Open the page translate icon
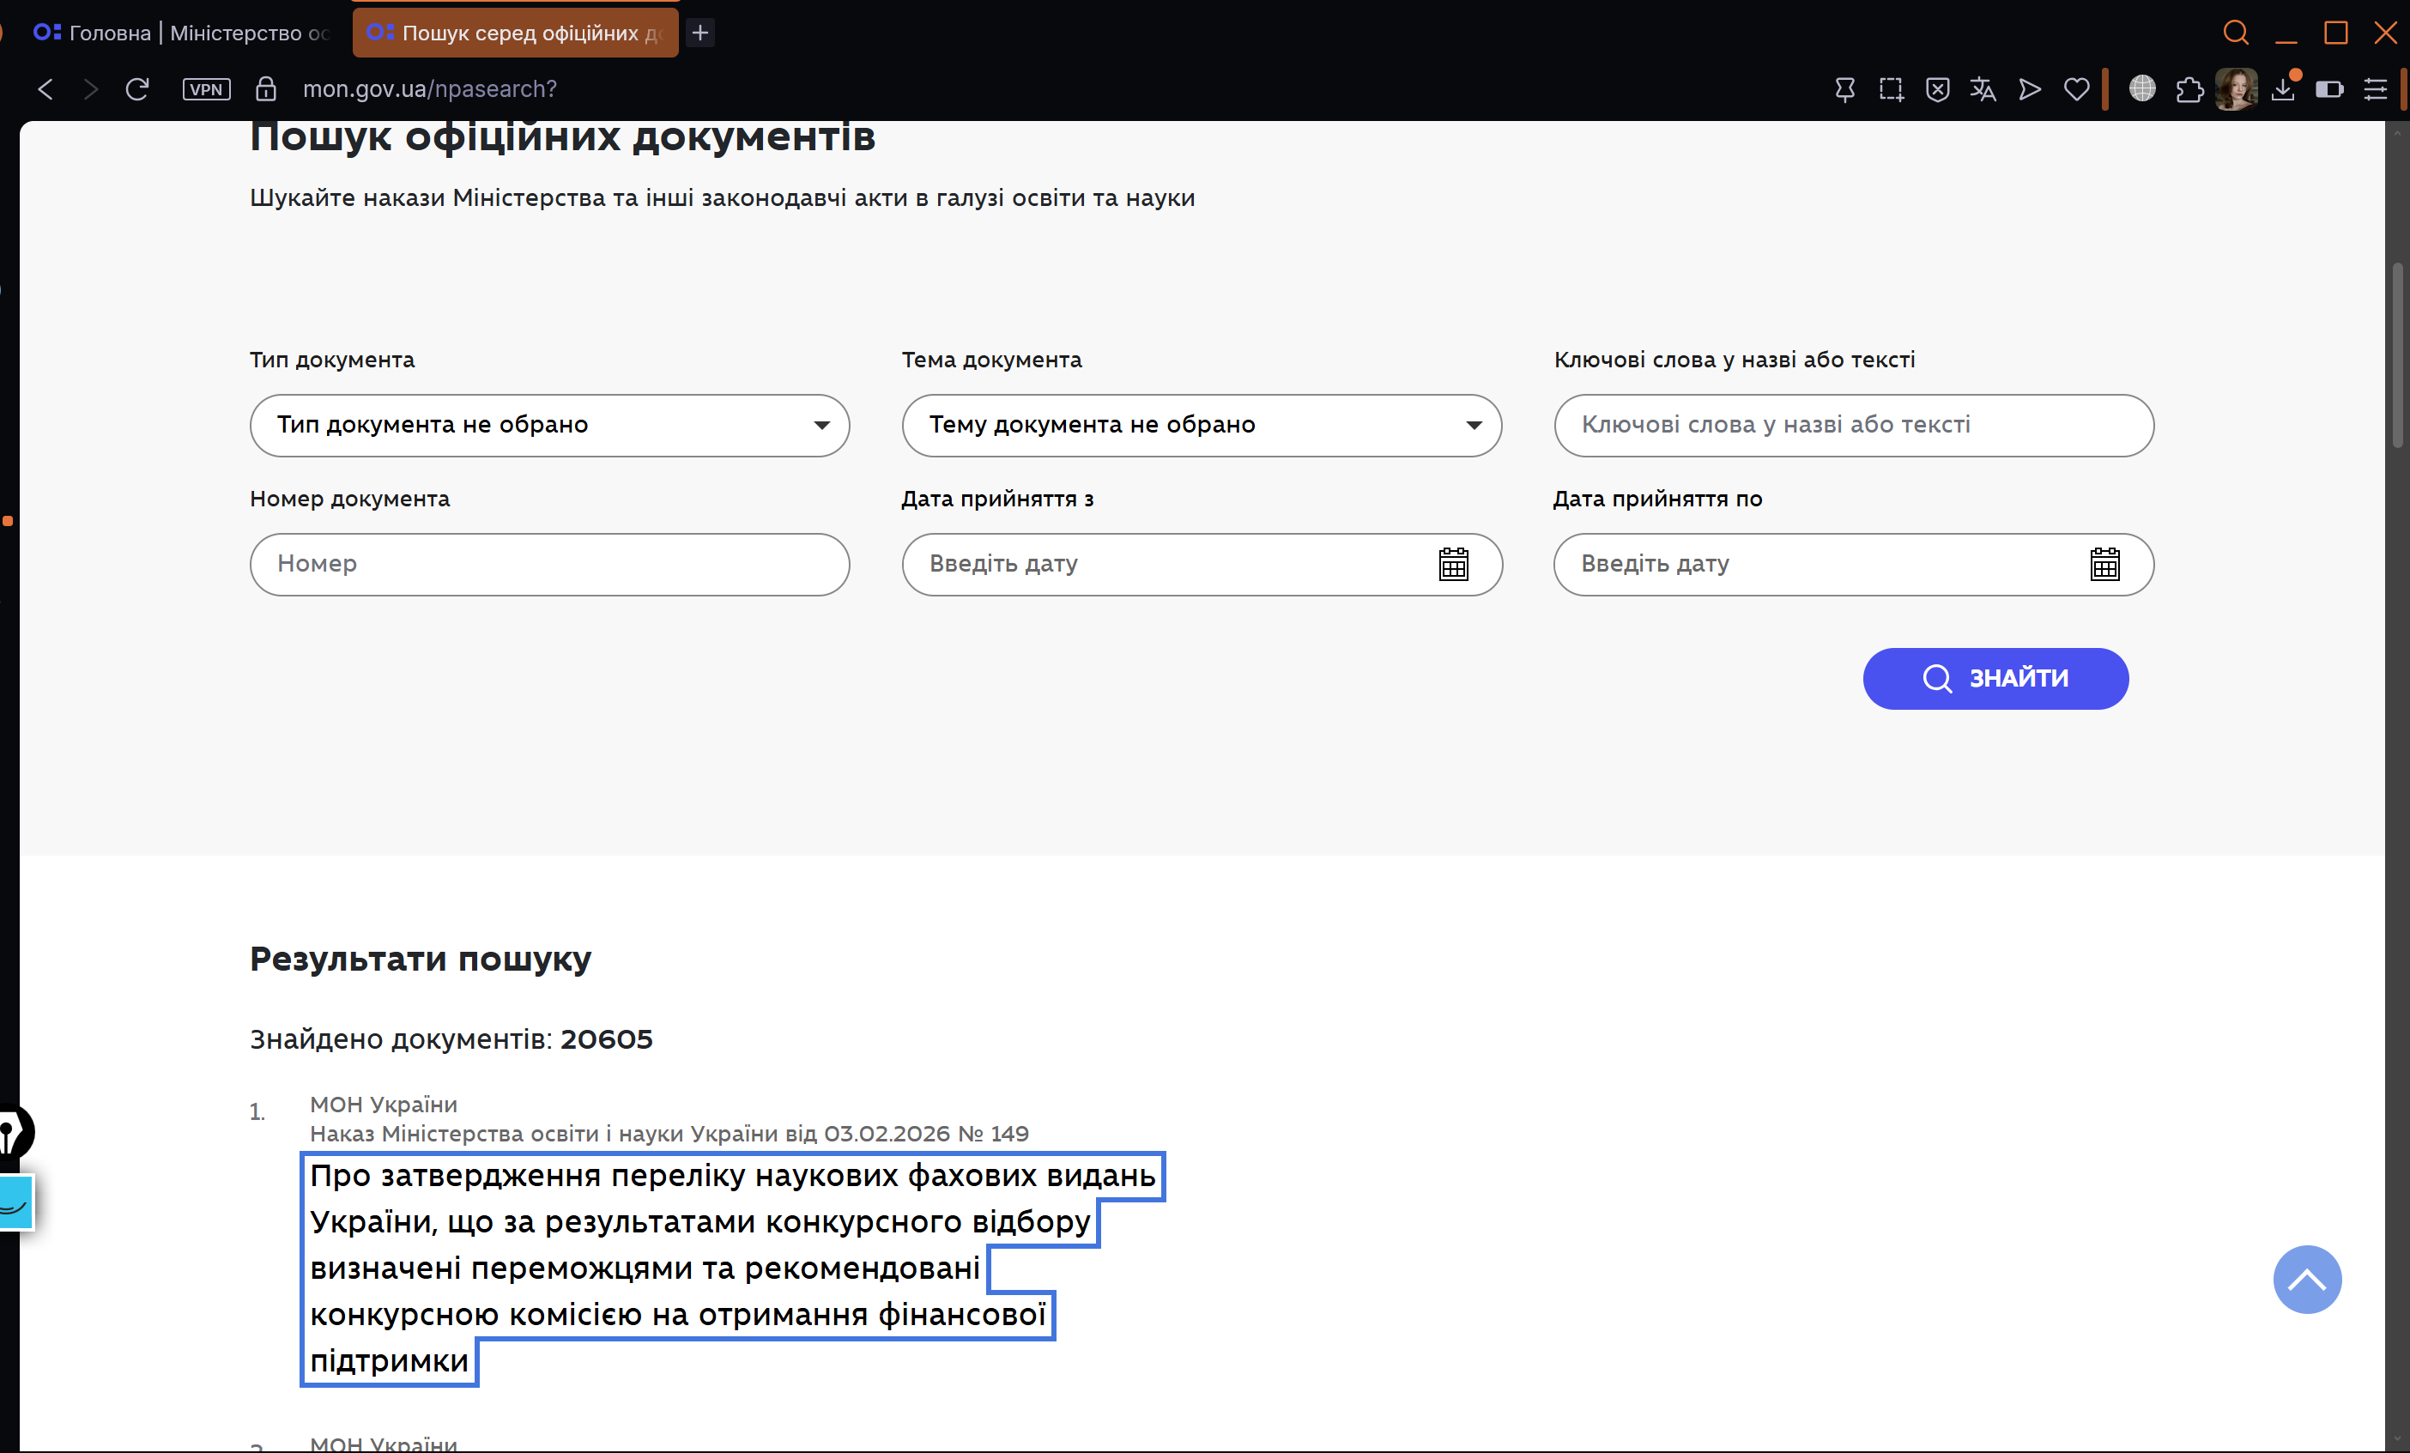The width and height of the screenshot is (2410, 1453). coord(1983,89)
